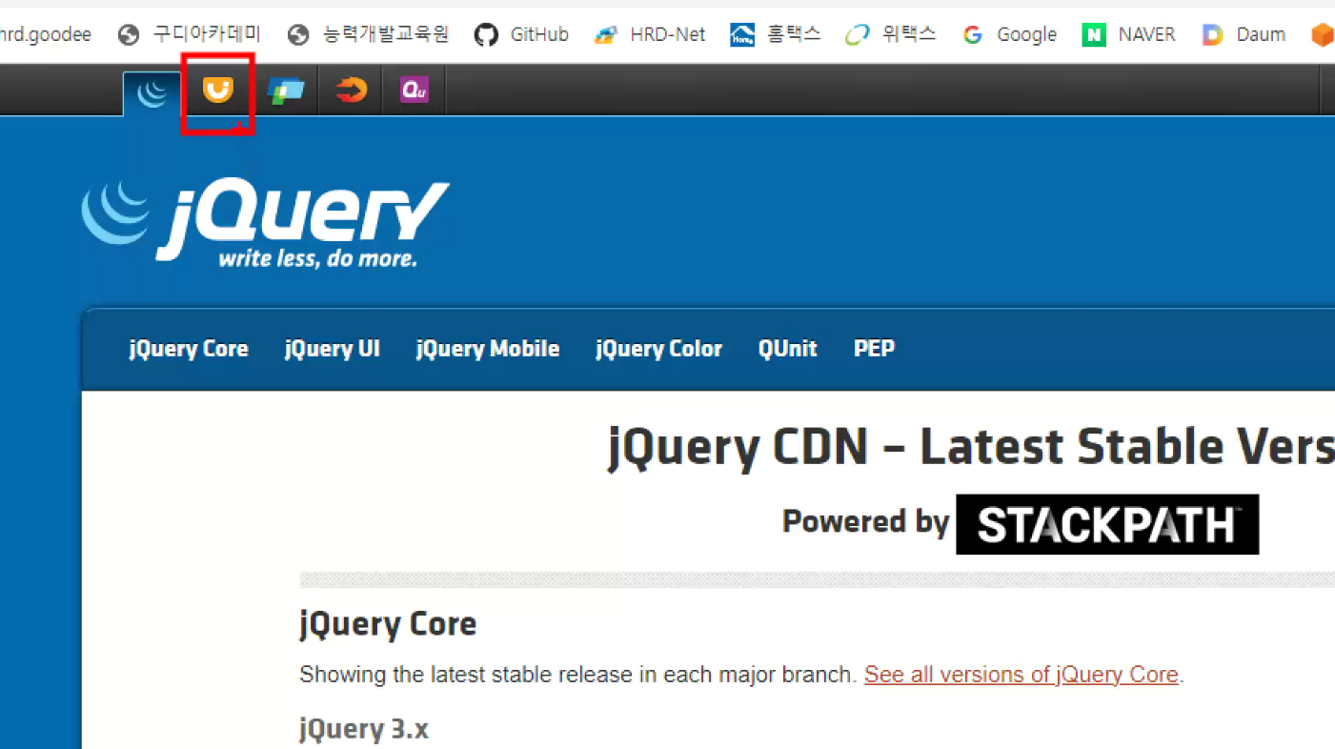1335x749 pixels.
Task: Open the 위택스 bookmark
Action: 890,34
